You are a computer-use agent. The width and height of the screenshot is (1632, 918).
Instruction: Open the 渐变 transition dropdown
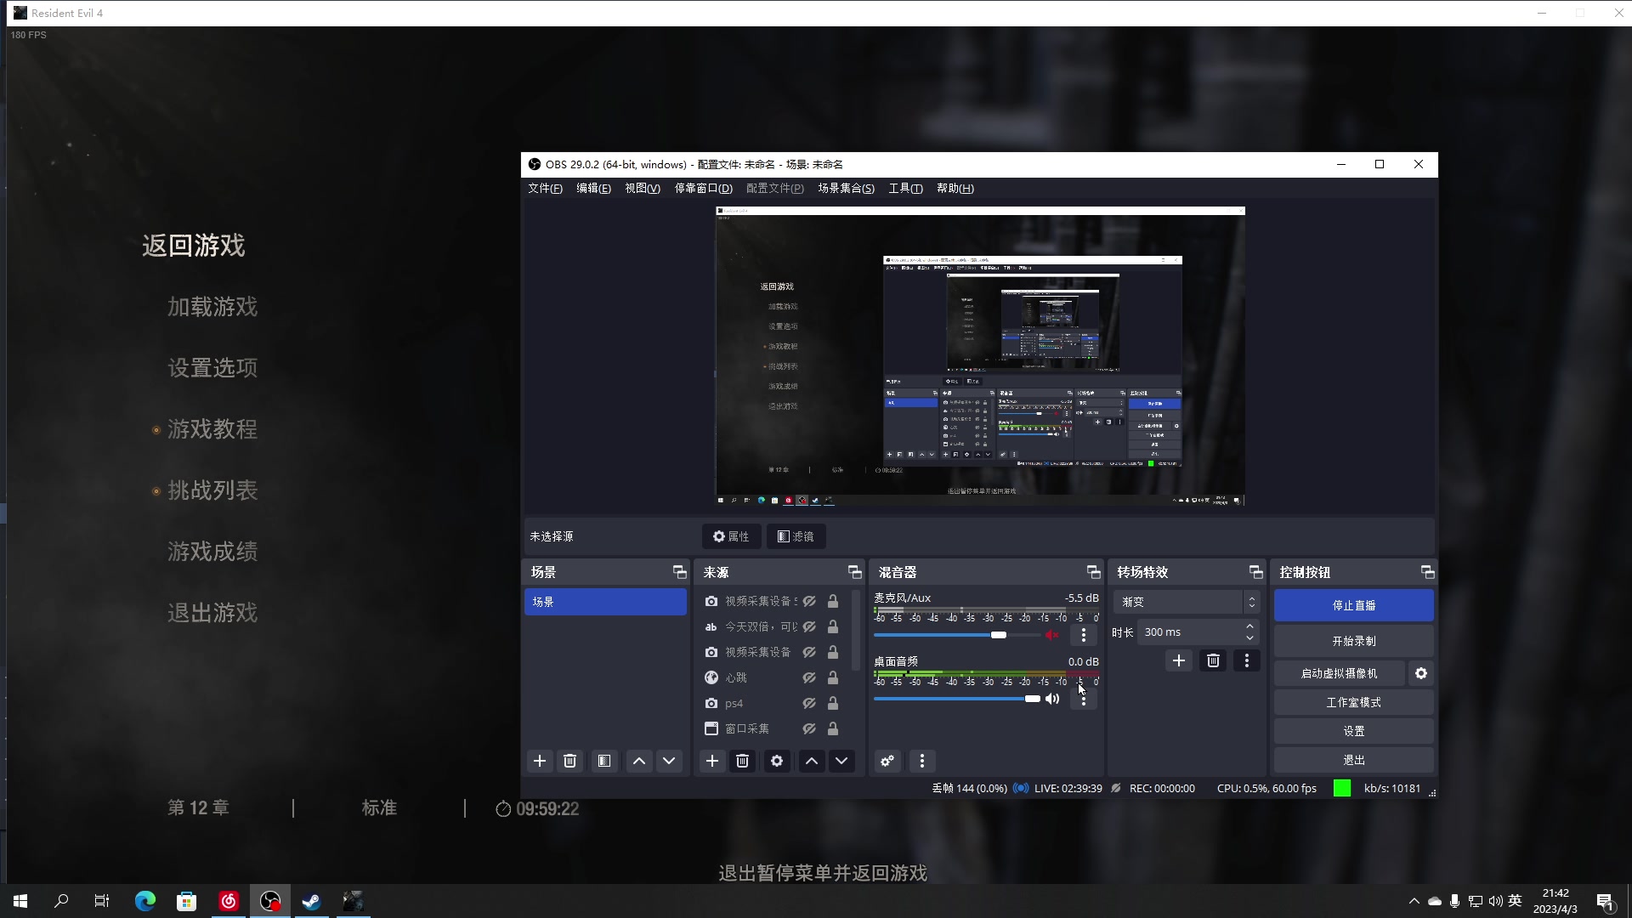1186,602
